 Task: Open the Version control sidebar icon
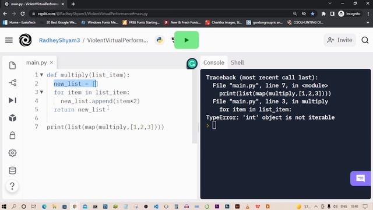[12, 83]
